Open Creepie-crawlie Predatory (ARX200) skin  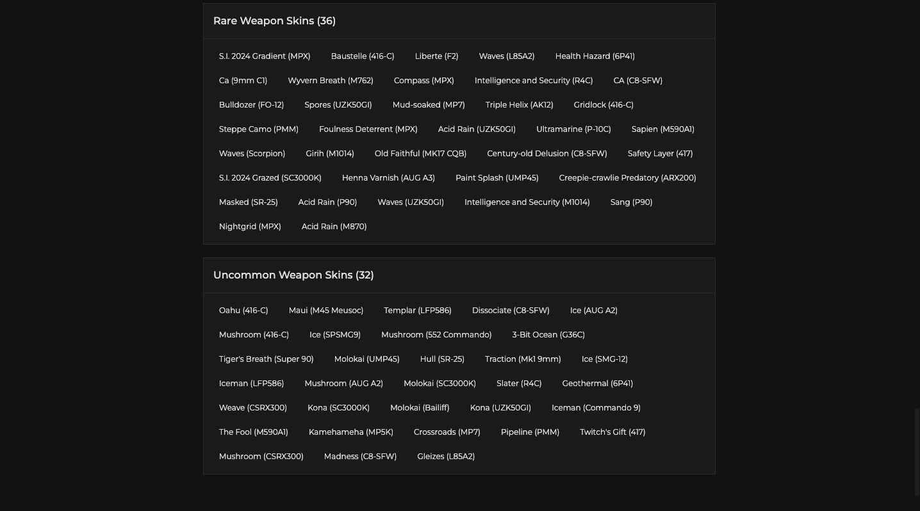[627, 178]
